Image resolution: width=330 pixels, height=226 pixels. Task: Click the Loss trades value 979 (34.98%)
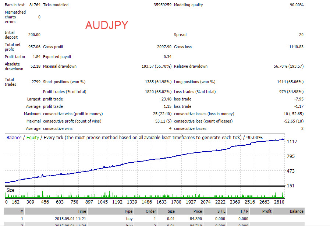pos(291,92)
